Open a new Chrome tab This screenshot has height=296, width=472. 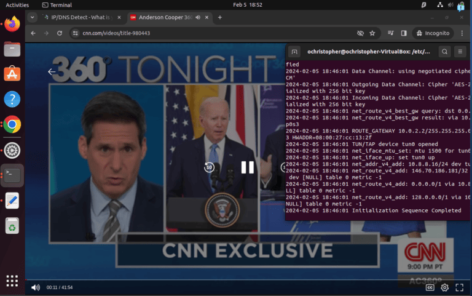220,17
